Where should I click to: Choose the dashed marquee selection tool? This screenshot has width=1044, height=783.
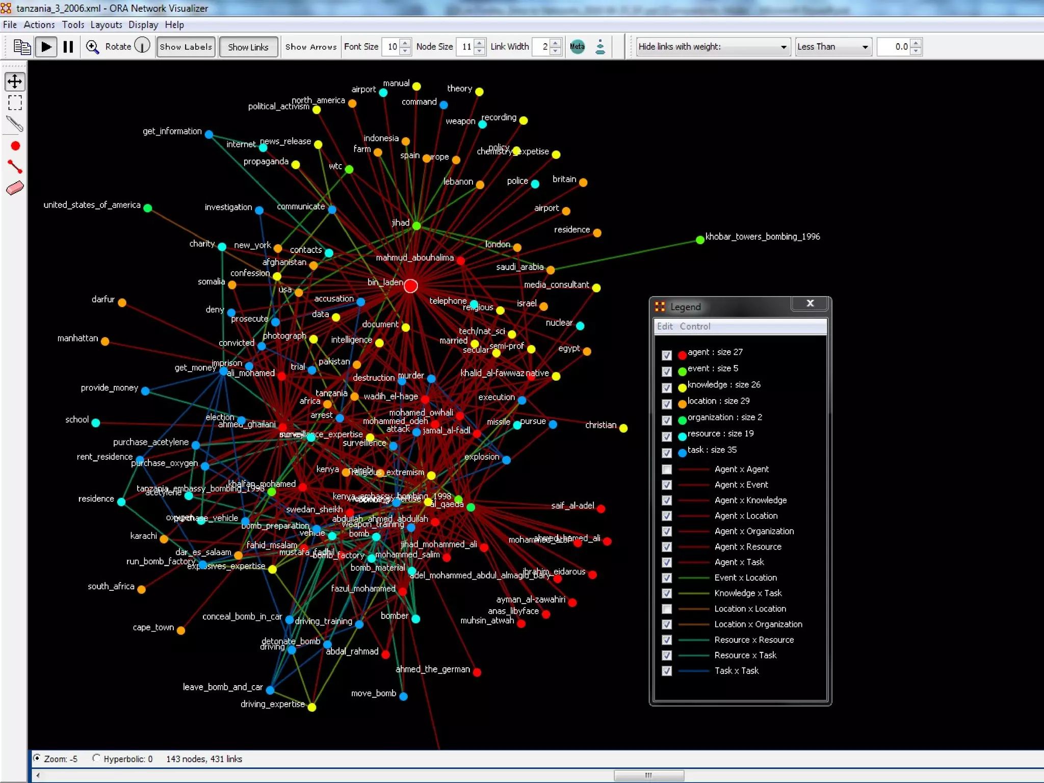(x=15, y=103)
